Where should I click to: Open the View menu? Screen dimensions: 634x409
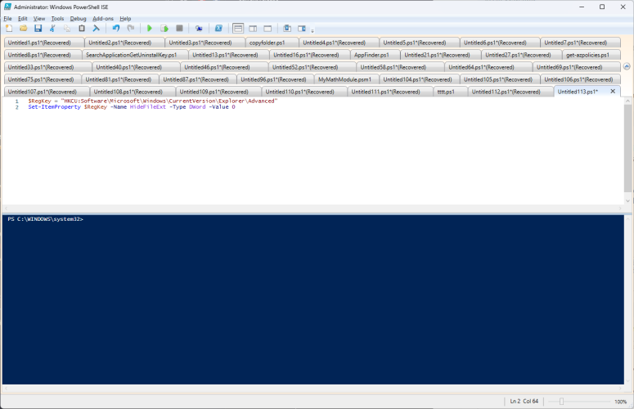pyautogui.click(x=39, y=19)
